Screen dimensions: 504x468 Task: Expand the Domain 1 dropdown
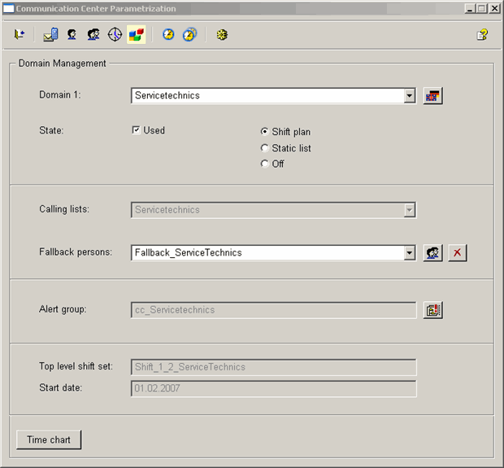(x=409, y=96)
